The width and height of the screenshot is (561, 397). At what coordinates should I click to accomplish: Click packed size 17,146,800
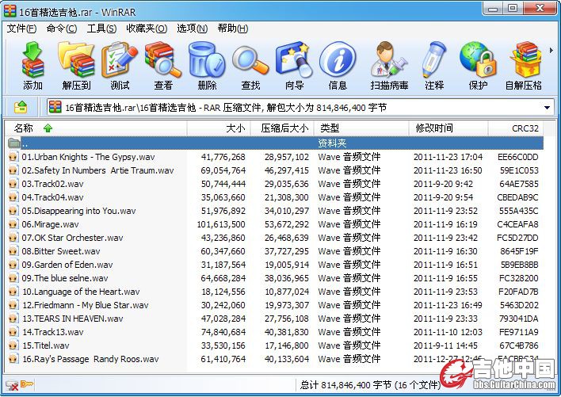point(287,345)
